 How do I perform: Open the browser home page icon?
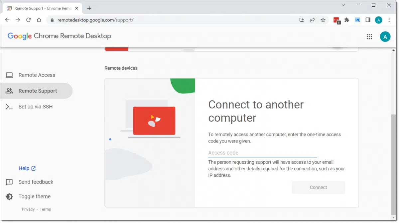(39, 20)
